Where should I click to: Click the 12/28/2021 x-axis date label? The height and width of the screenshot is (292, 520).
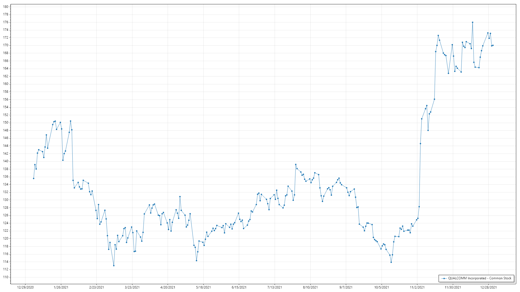tap(489, 287)
